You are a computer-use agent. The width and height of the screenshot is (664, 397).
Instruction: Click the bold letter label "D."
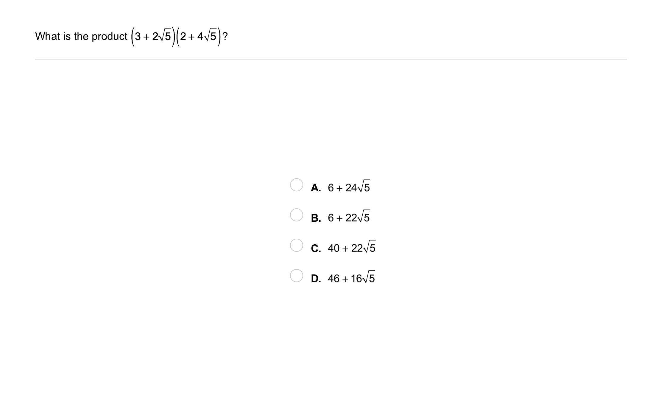pyautogui.click(x=316, y=279)
